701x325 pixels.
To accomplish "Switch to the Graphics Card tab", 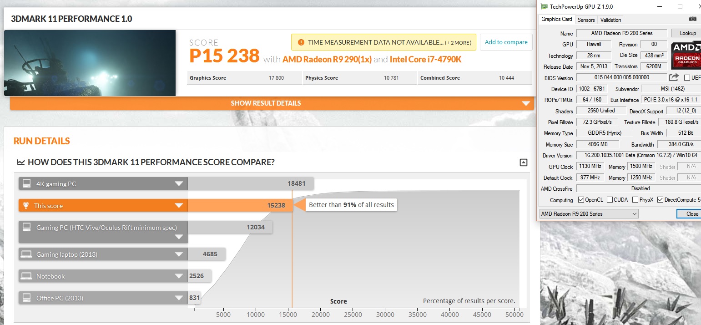I will click(556, 20).
